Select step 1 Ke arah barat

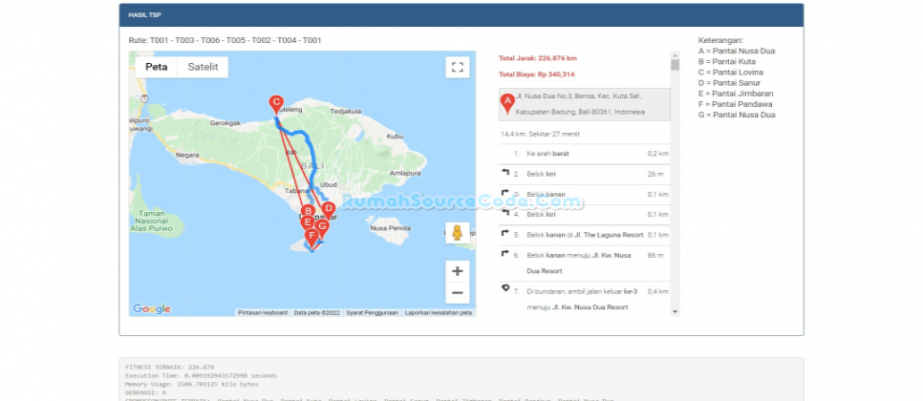click(583, 153)
